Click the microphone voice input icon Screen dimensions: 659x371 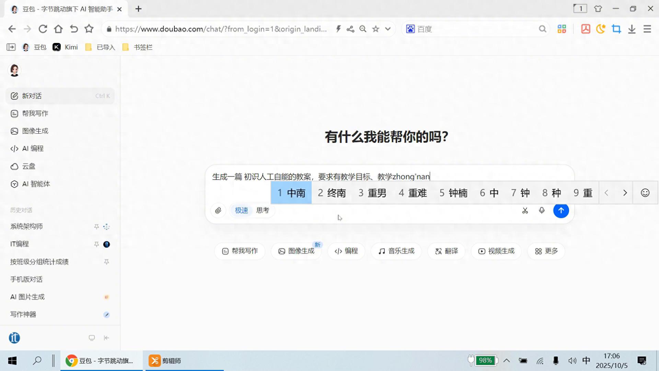coord(542,211)
